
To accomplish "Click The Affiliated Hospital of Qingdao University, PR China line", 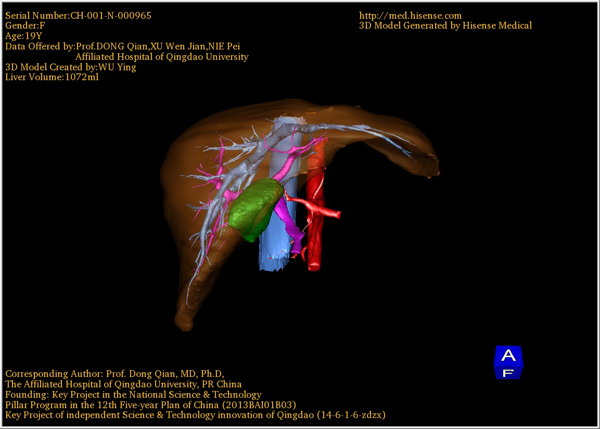I will click(x=123, y=384).
